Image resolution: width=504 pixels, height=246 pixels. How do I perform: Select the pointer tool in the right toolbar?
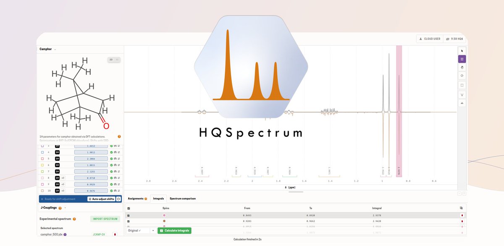tap(462, 50)
